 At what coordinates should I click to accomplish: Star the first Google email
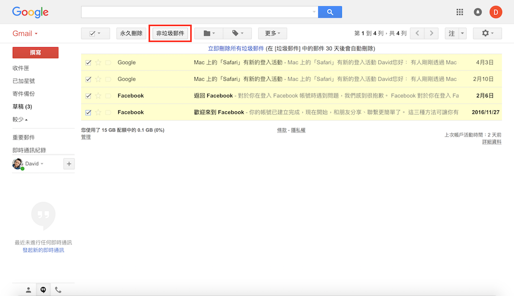pos(98,63)
